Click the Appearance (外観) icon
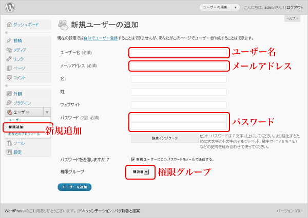The width and height of the screenshot is (308, 218). tap(9, 94)
